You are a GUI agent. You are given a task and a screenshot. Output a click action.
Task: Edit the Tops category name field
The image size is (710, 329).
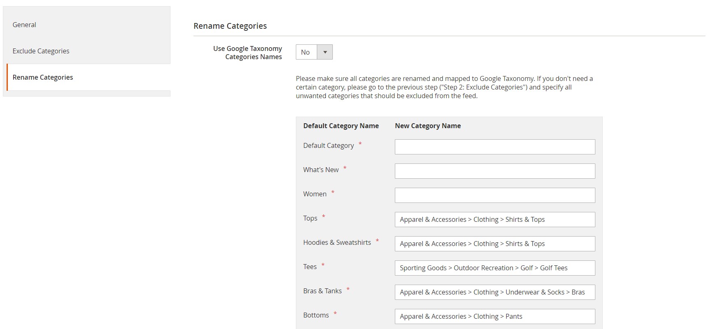pos(495,219)
